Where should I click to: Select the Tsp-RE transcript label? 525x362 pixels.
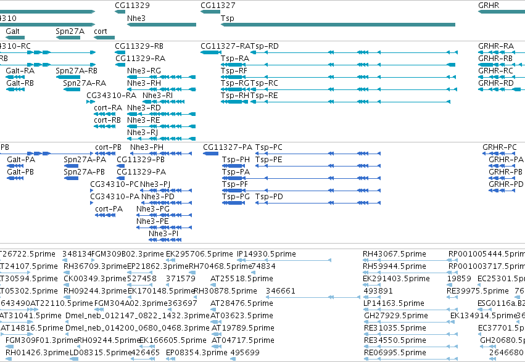tap(264, 96)
